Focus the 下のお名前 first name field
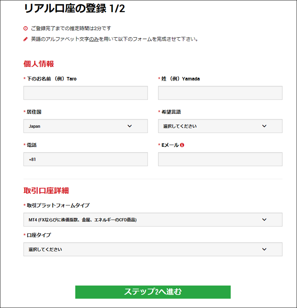Viewport: 297px width, 308px height. point(86,93)
